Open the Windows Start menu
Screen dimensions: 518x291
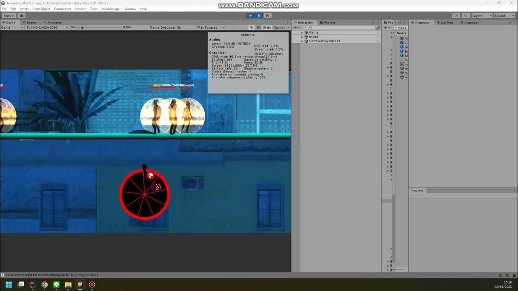point(8,285)
